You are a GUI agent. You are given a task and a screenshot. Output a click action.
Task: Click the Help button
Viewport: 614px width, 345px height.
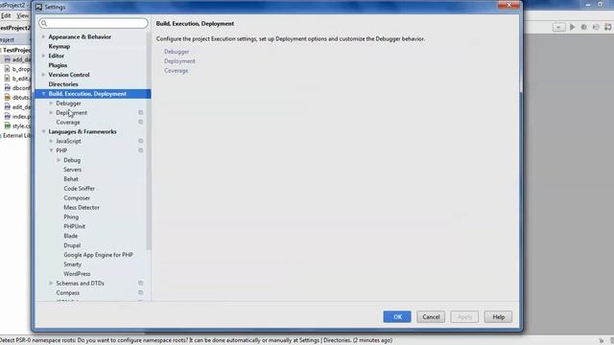(498, 317)
